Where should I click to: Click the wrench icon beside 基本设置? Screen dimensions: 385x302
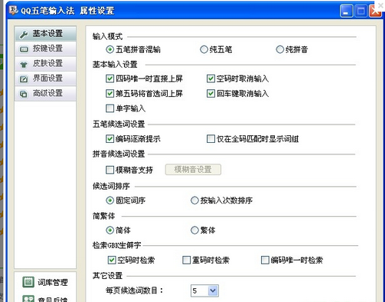pyautogui.click(x=24, y=34)
